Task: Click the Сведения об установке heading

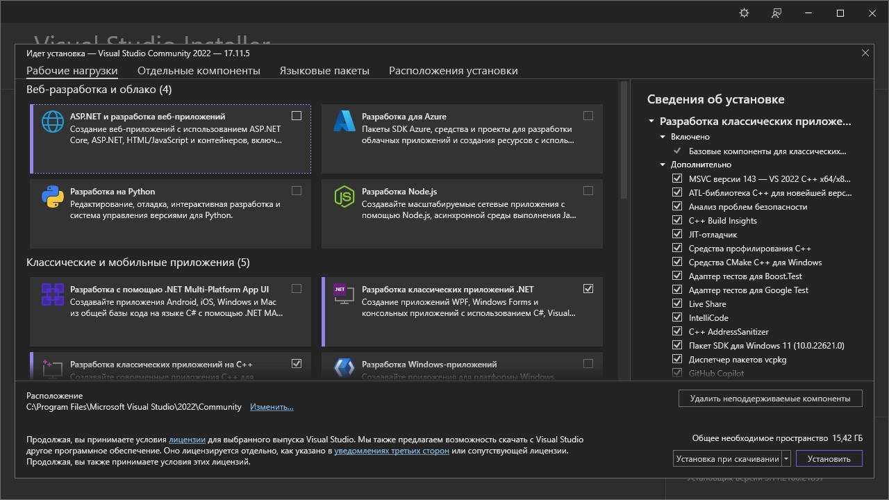Action: (x=716, y=99)
